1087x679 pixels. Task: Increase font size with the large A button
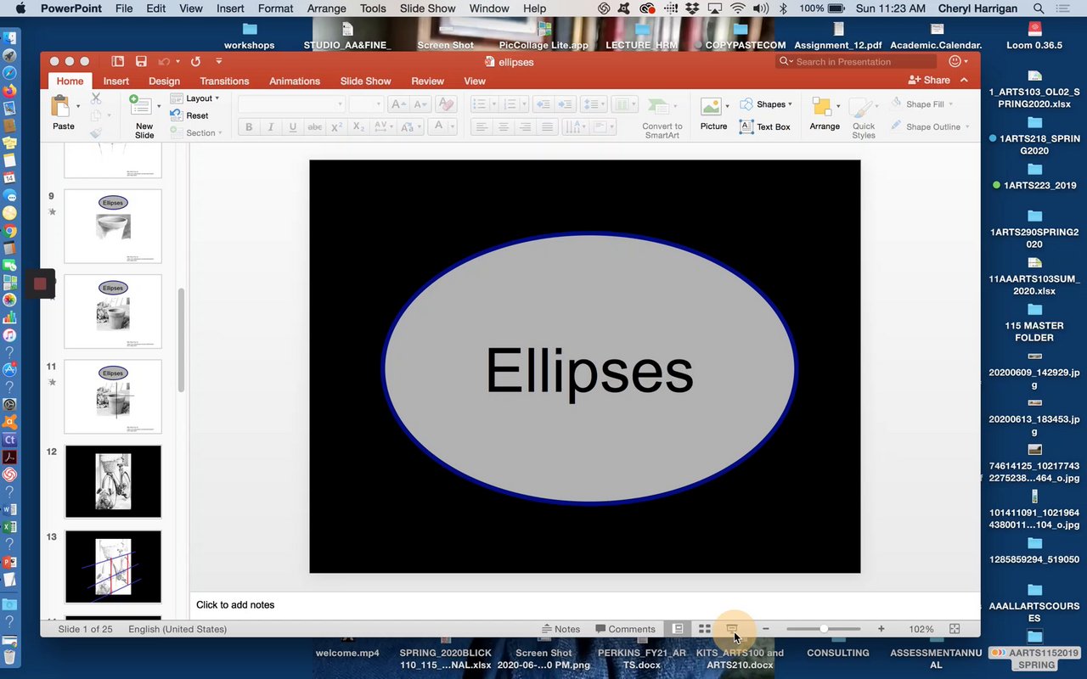397,104
